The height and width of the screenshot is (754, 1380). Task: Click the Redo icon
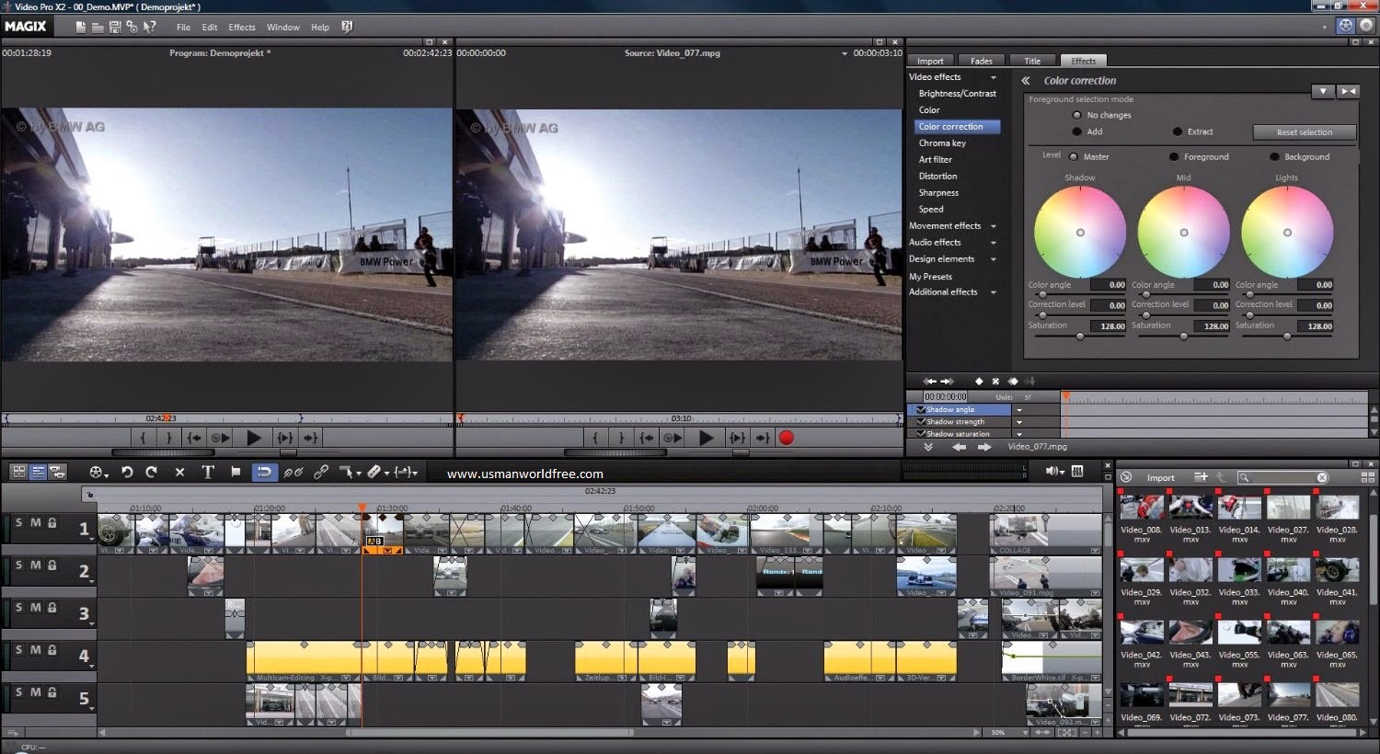(152, 472)
